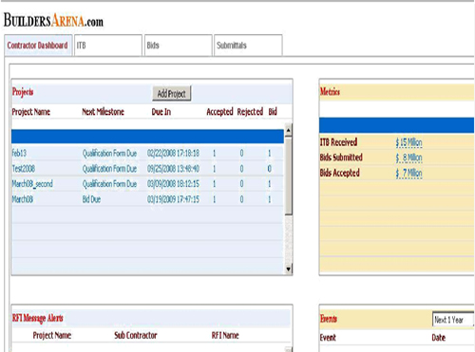This screenshot has height=352, width=475.
Task: Click the Bids Accepted metric label
Action: pos(340,173)
